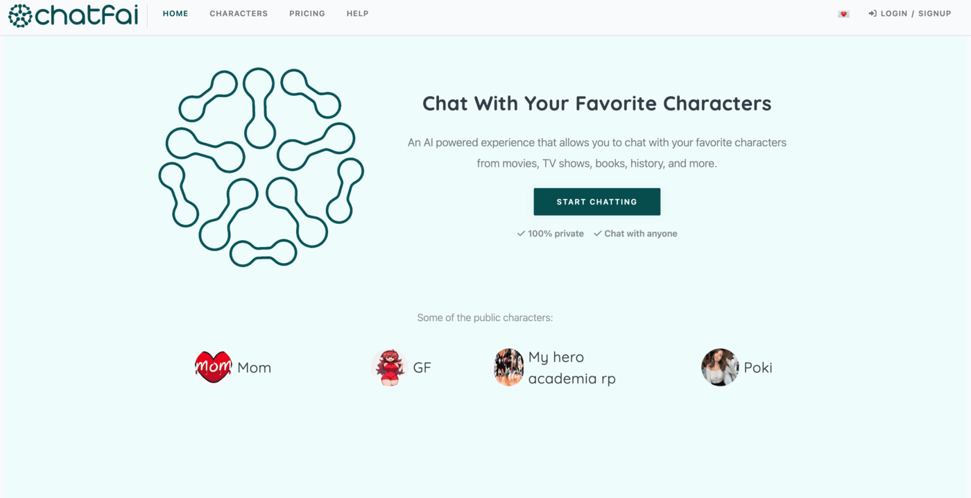Image resolution: width=971 pixels, height=498 pixels.
Task: Click the heart flag icon in the header
Action: point(843,14)
